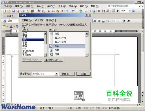Open the 格式 menu in menu bar
Screen dimensions: 145x111
point(51,6)
